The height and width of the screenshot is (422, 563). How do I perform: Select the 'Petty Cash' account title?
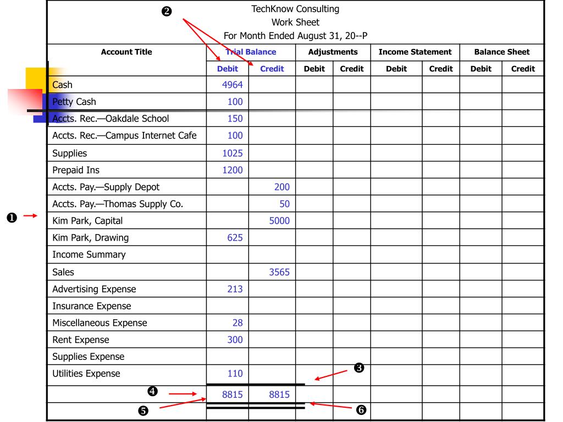click(x=74, y=102)
